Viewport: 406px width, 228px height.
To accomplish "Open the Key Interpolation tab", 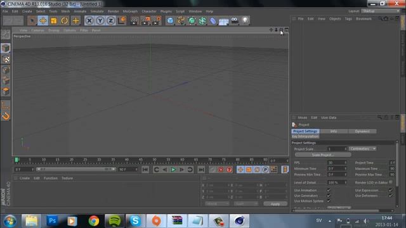I will [305, 137].
